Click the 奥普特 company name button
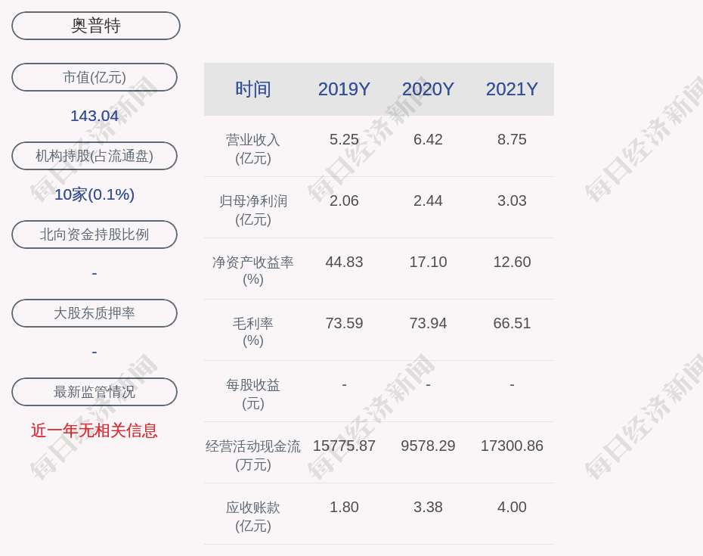Image resolution: width=703 pixels, height=556 pixels. [x=96, y=26]
